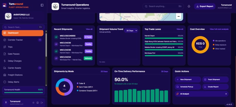This screenshot has height=107, width=236.
Task: Open the Dashboard menu item
Action: pos(23,33)
